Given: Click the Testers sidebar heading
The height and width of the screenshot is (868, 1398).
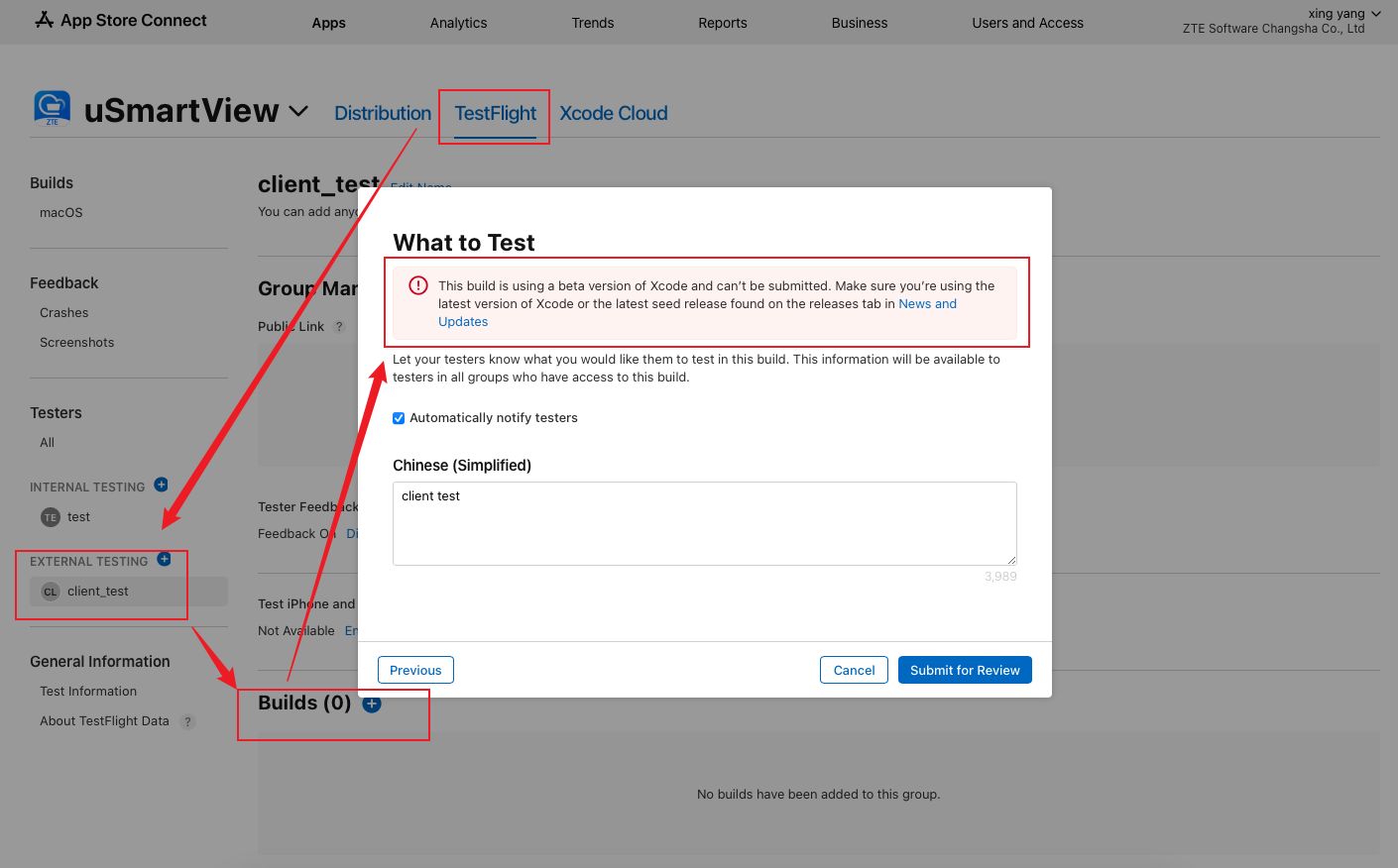Looking at the screenshot, I should pos(56,413).
